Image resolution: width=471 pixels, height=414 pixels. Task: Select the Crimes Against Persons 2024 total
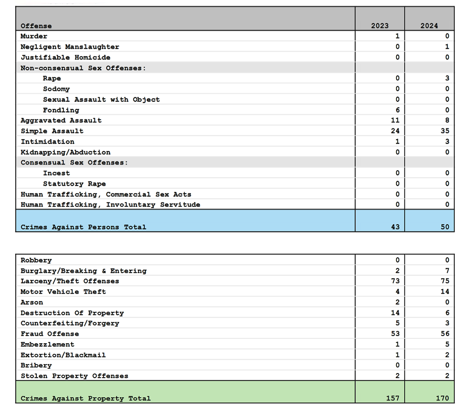coord(445,227)
